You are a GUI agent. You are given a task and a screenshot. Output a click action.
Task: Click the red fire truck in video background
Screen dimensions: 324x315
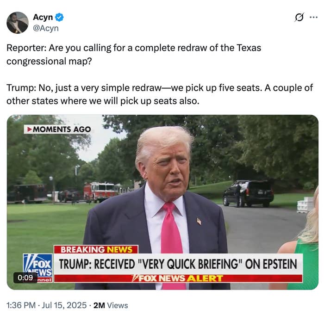click(x=100, y=191)
